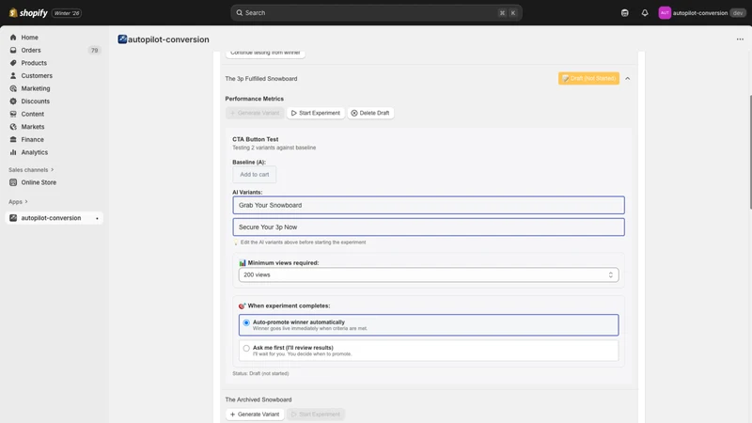Viewport: 752px width, 423px height.
Task: Click the Content icon in sidebar
Action: (x=13, y=114)
